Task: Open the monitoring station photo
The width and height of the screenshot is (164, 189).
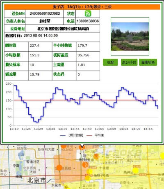Action: (x=130, y=37)
